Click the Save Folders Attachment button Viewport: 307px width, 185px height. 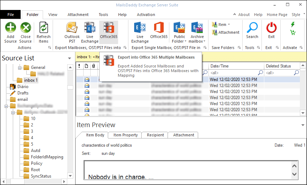[x=226, y=32]
